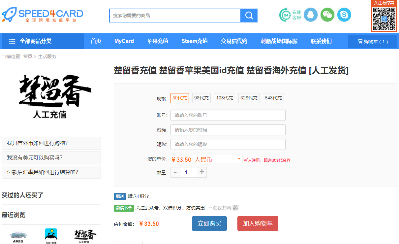Go to the MyCard nav item

tap(124, 41)
